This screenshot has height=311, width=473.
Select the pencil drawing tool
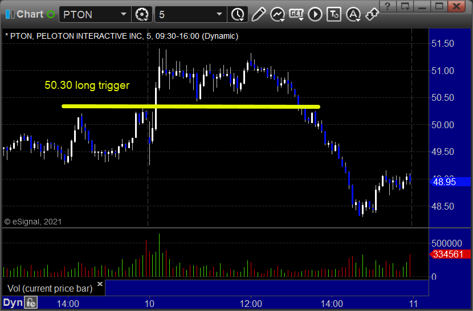pyautogui.click(x=259, y=14)
